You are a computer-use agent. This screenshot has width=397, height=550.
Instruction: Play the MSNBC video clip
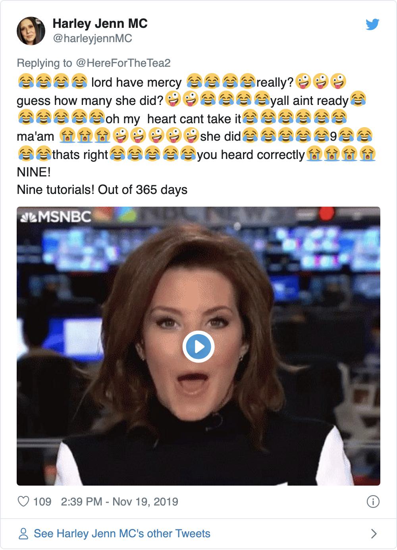pyautogui.click(x=198, y=347)
